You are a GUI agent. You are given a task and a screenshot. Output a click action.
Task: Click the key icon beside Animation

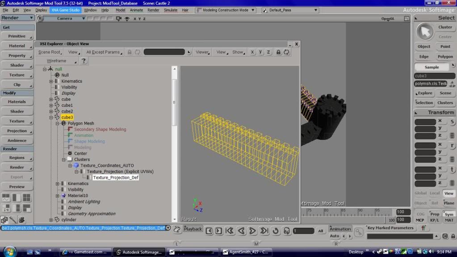358,232
